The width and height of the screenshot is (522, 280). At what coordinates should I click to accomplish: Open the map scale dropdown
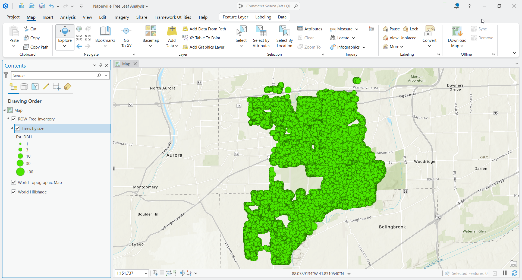[x=146, y=273]
